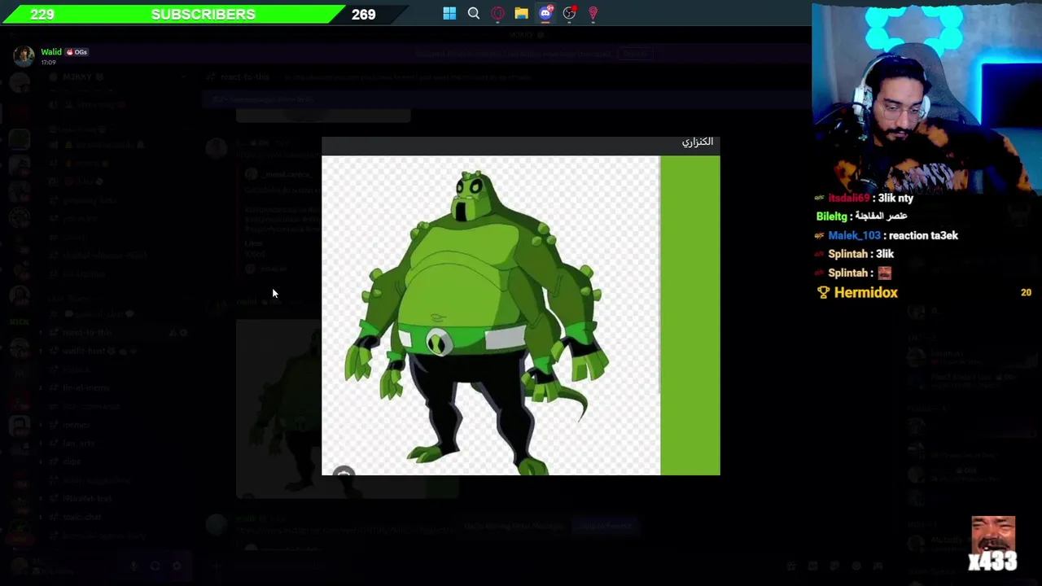
Task: Click the subscriber goal number 269
Action: click(x=364, y=15)
